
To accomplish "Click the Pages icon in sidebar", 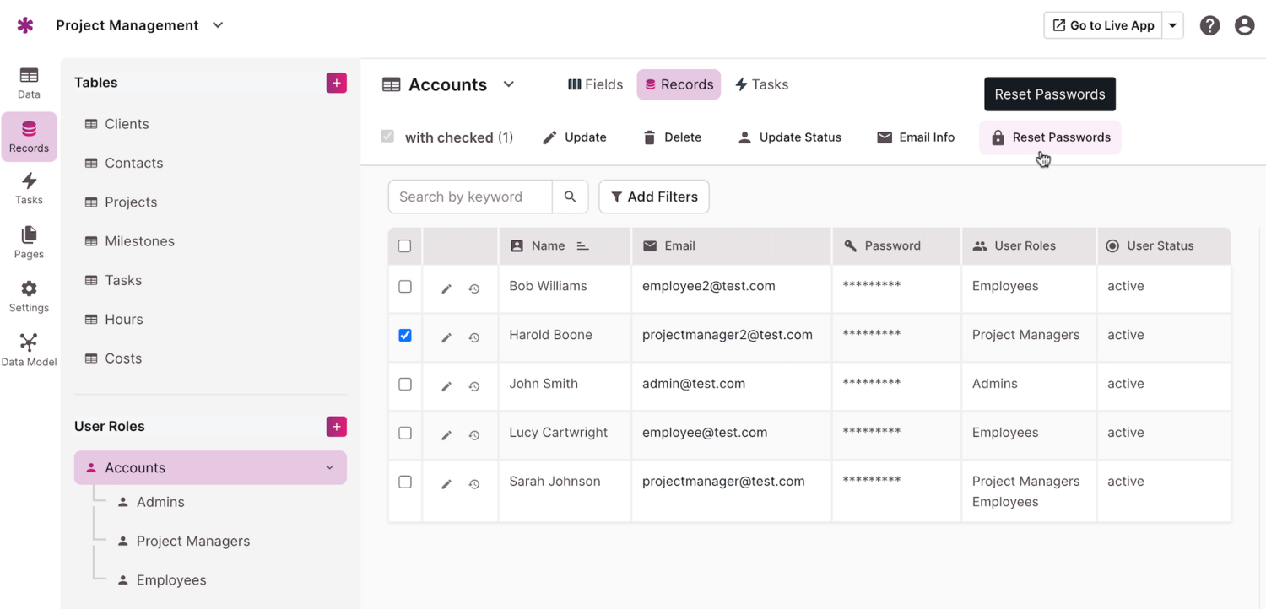I will pos(29,241).
